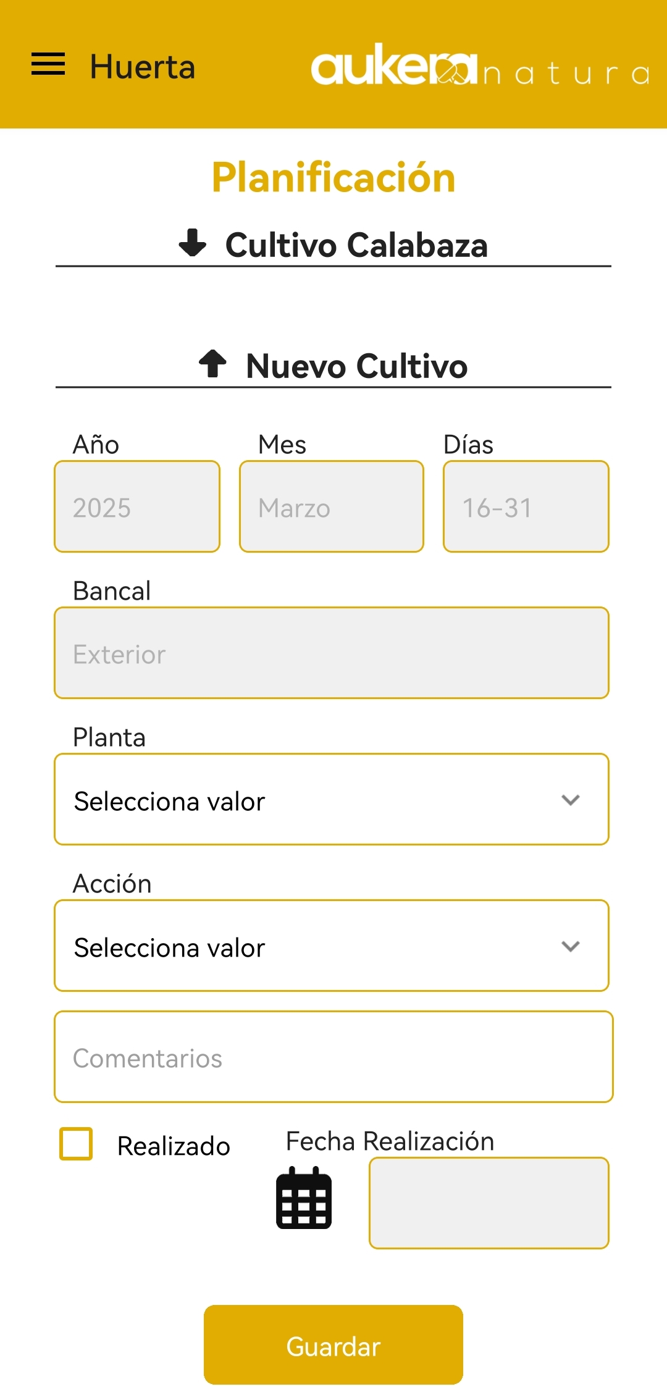
Task: Tap the Huerta header title
Action: pos(143,67)
